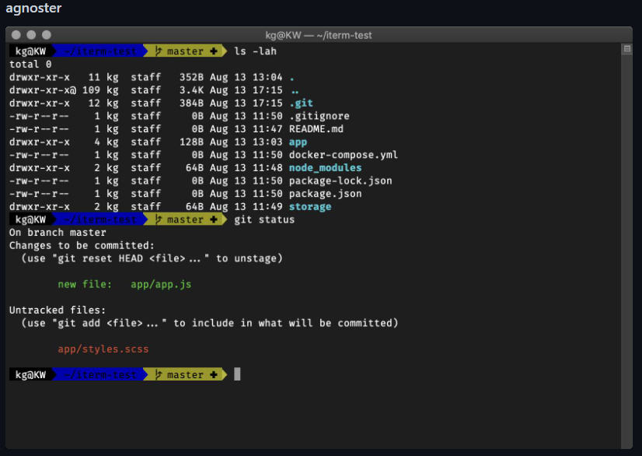Screen dimensions: 642x456
Task: Click the plus sign in second prompt's master segment
Action: (213, 219)
